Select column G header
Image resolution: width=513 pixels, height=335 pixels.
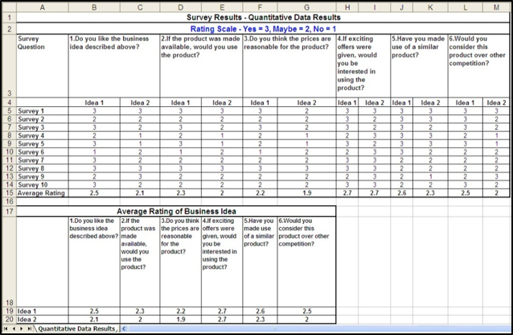pyautogui.click(x=306, y=7)
